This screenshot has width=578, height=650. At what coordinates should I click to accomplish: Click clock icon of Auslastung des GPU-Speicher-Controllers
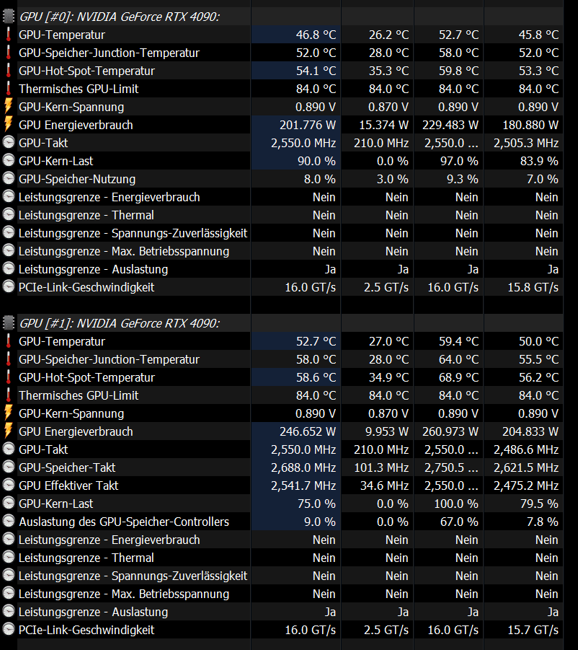click(x=8, y=522)
